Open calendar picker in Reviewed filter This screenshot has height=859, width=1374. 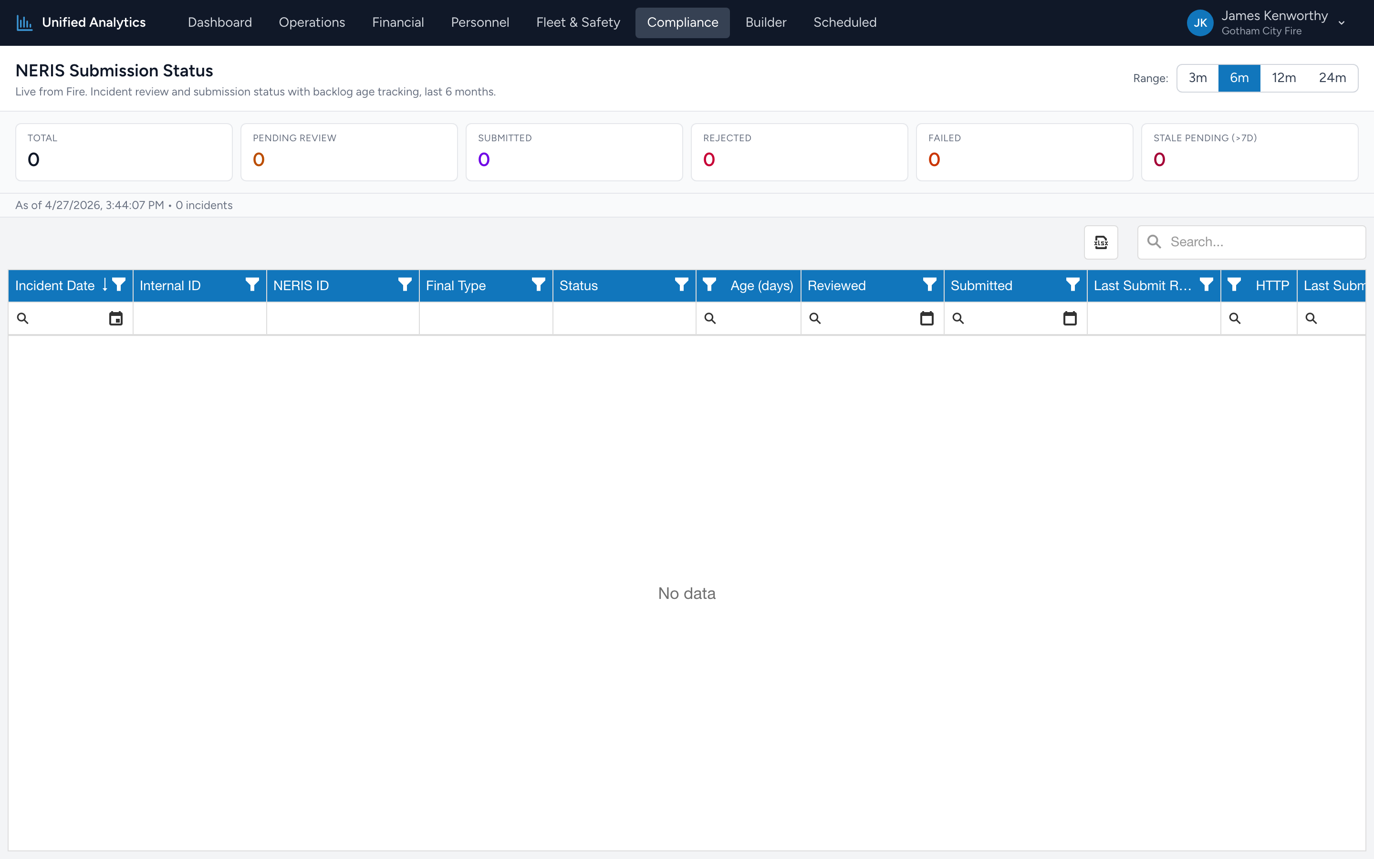[x=926, y=318]
